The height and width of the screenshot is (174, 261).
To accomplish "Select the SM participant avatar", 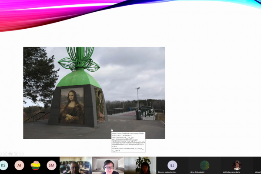I will click(51, 165).
